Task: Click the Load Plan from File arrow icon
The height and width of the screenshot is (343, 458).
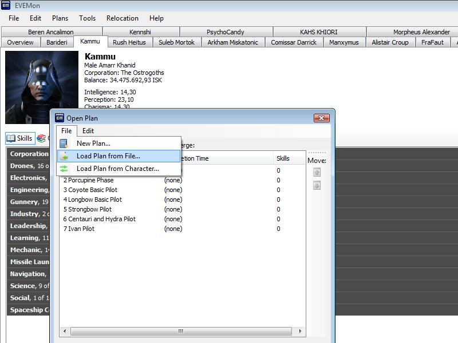Action: [64, 156]
